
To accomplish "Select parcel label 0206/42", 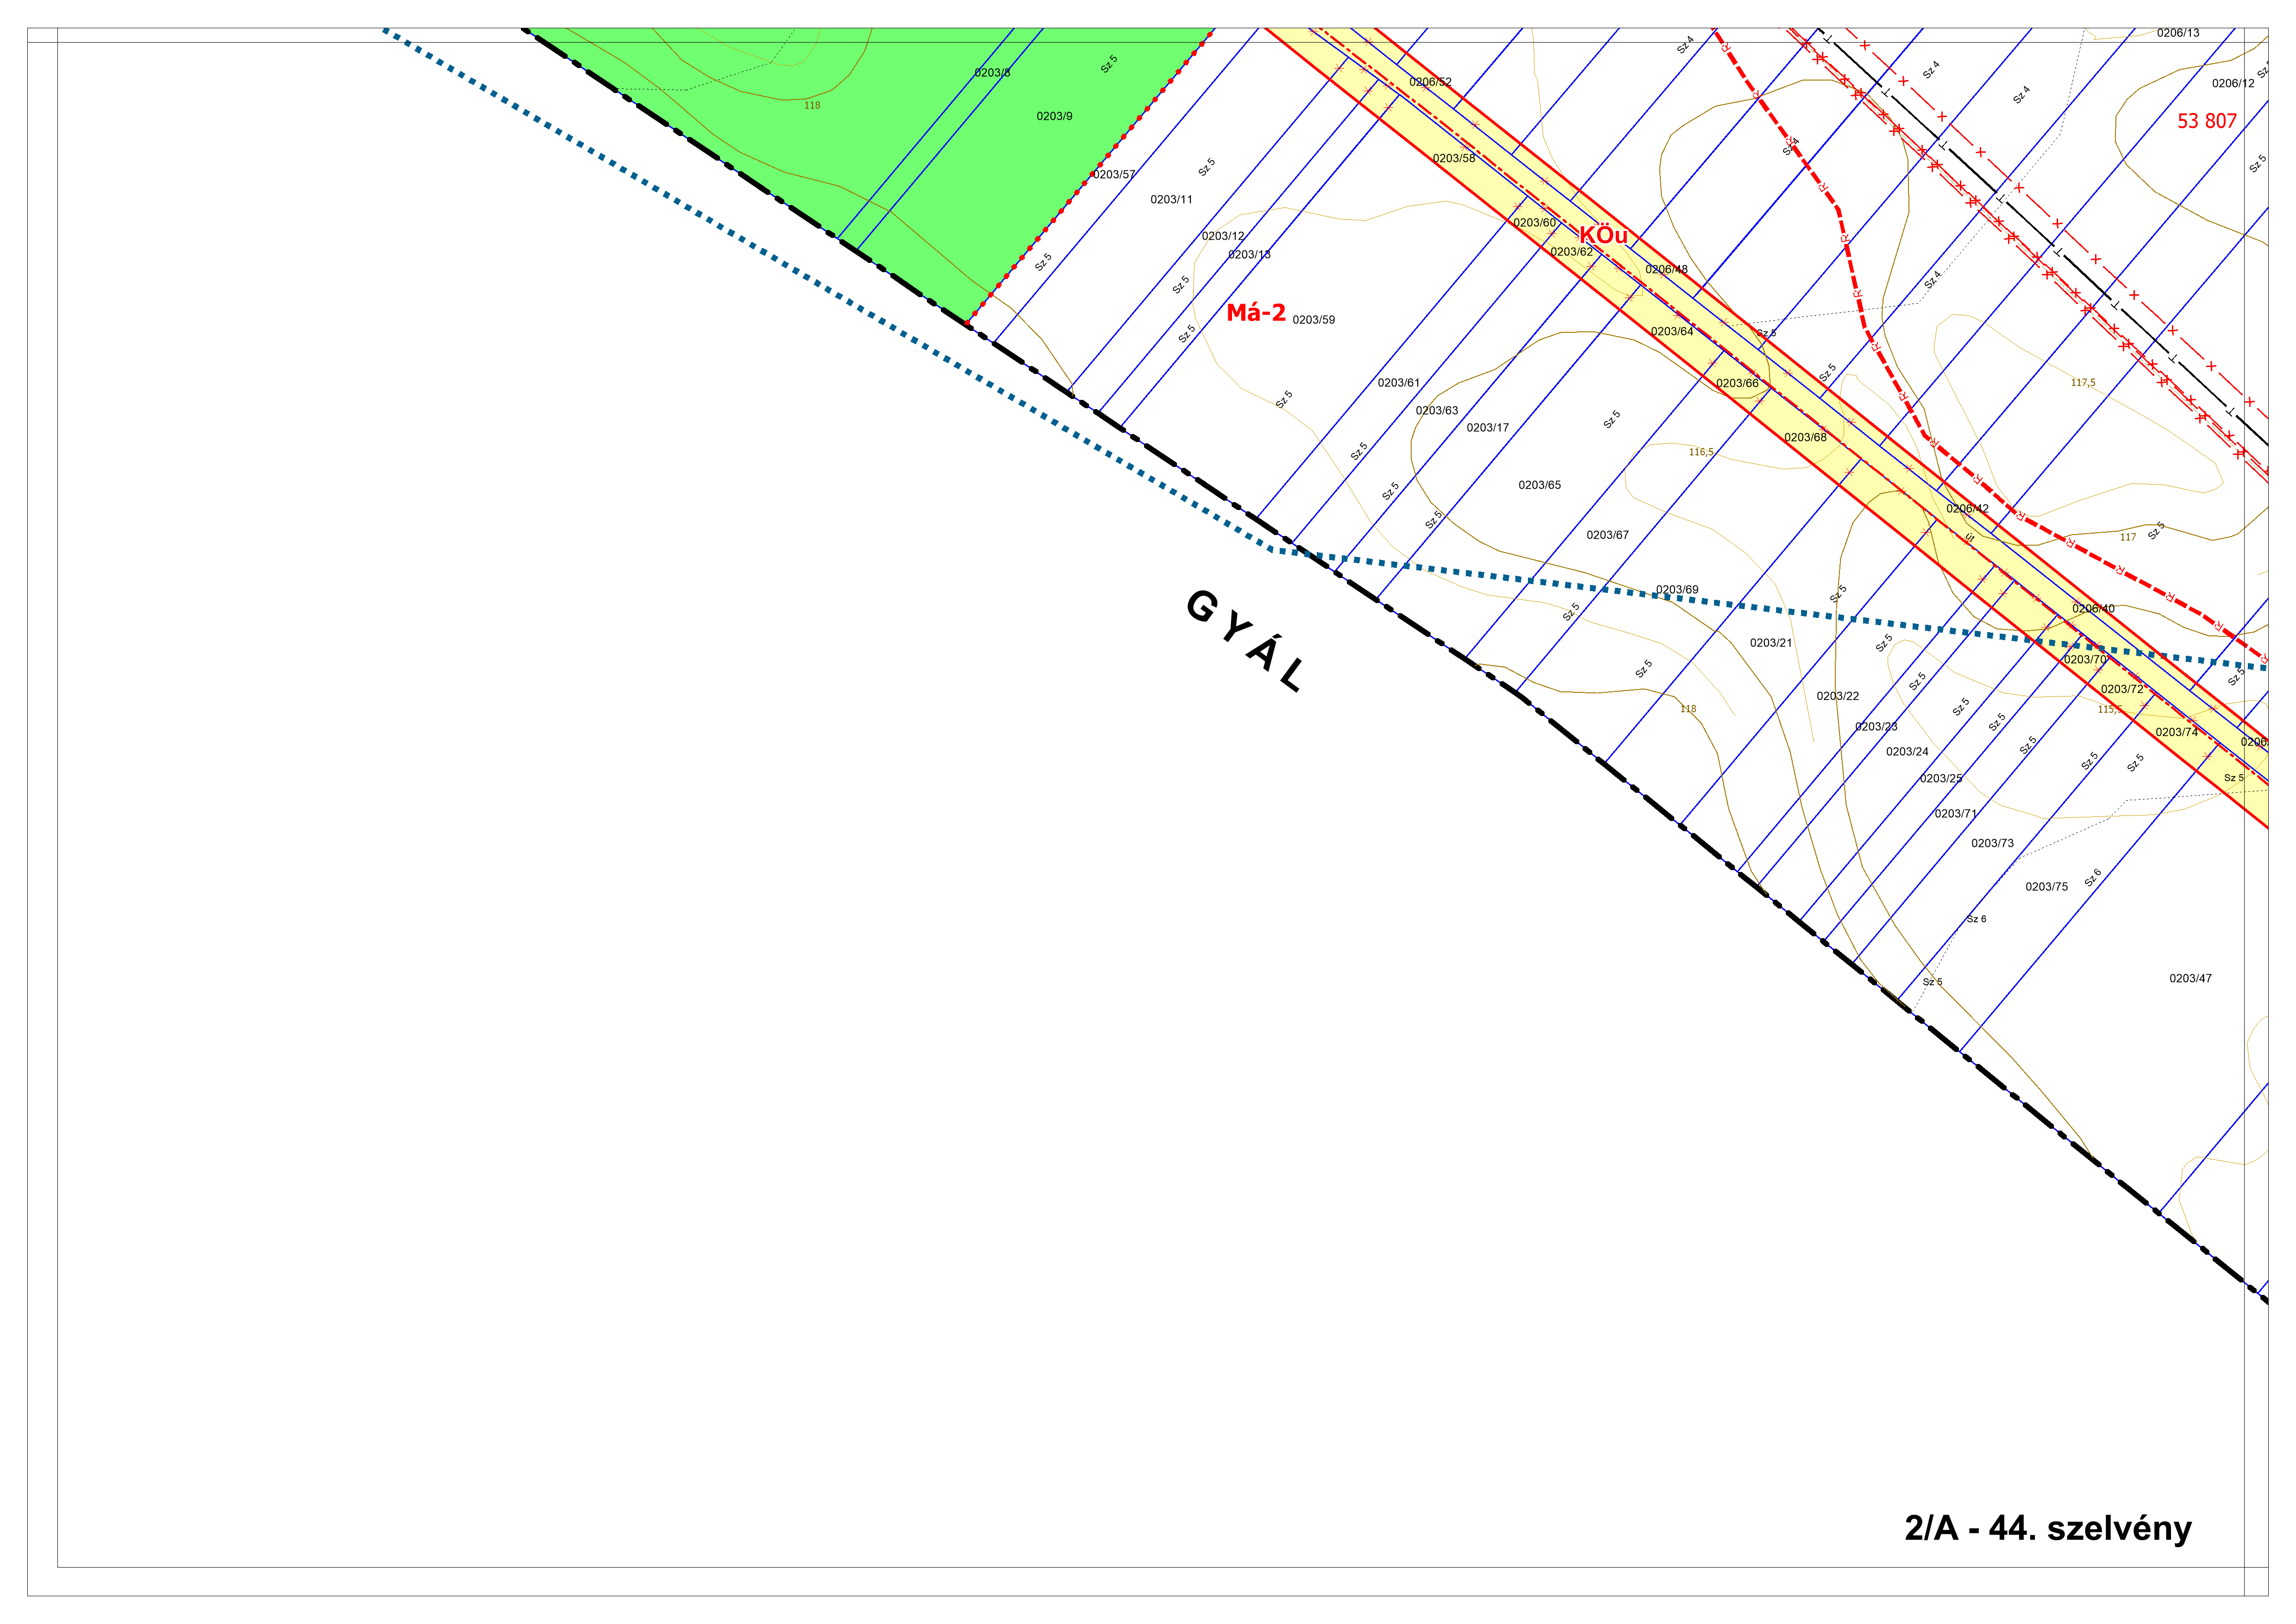I will point(1967,509).
